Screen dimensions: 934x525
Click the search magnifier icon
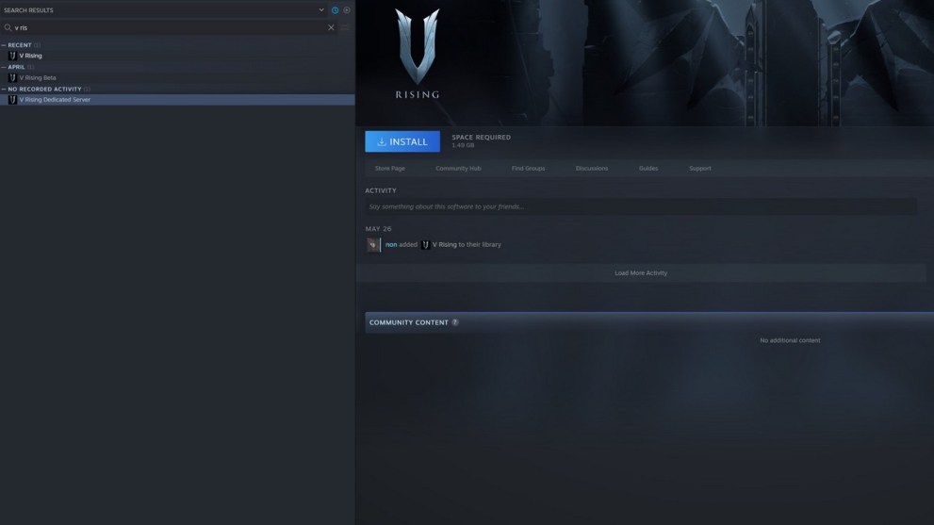(x=8, y=27)
